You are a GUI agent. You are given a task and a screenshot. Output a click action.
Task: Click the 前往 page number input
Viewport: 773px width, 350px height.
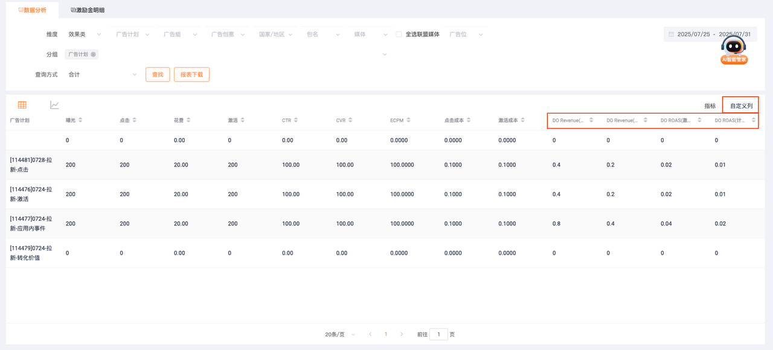coord(438,334)
